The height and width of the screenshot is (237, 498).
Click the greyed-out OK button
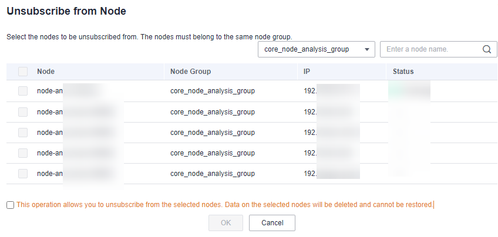pos(226,223)
